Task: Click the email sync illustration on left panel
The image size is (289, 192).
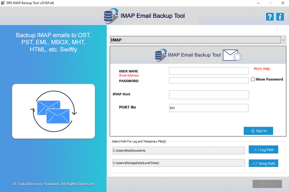Action: [53, 111]
